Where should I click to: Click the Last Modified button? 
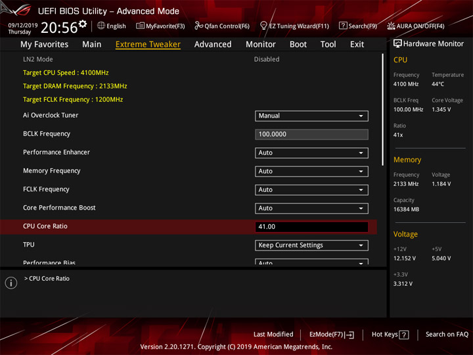(x=273, y=335)
